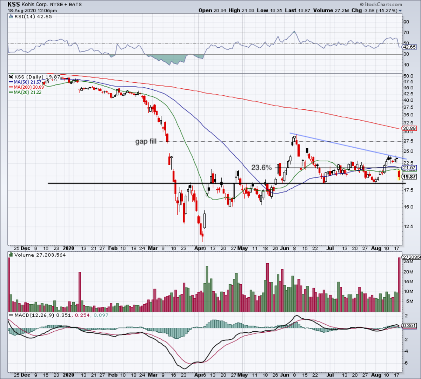Viewport: 421px width, 379px height.
Task: Click the 0.351 MACD value tag
Action: pyautogui.click(x=409, y=326)
